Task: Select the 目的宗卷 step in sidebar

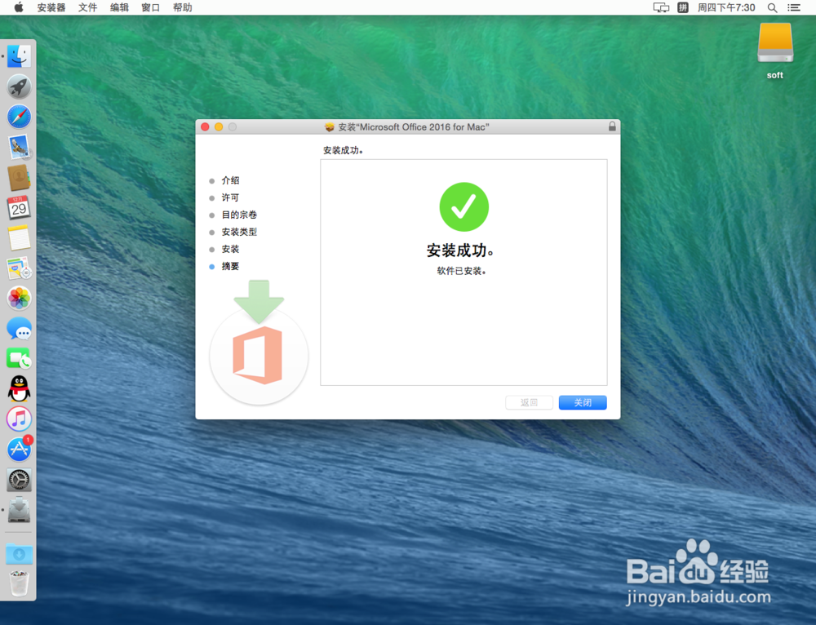Action: pyautogui.click(x=239, y=215)
